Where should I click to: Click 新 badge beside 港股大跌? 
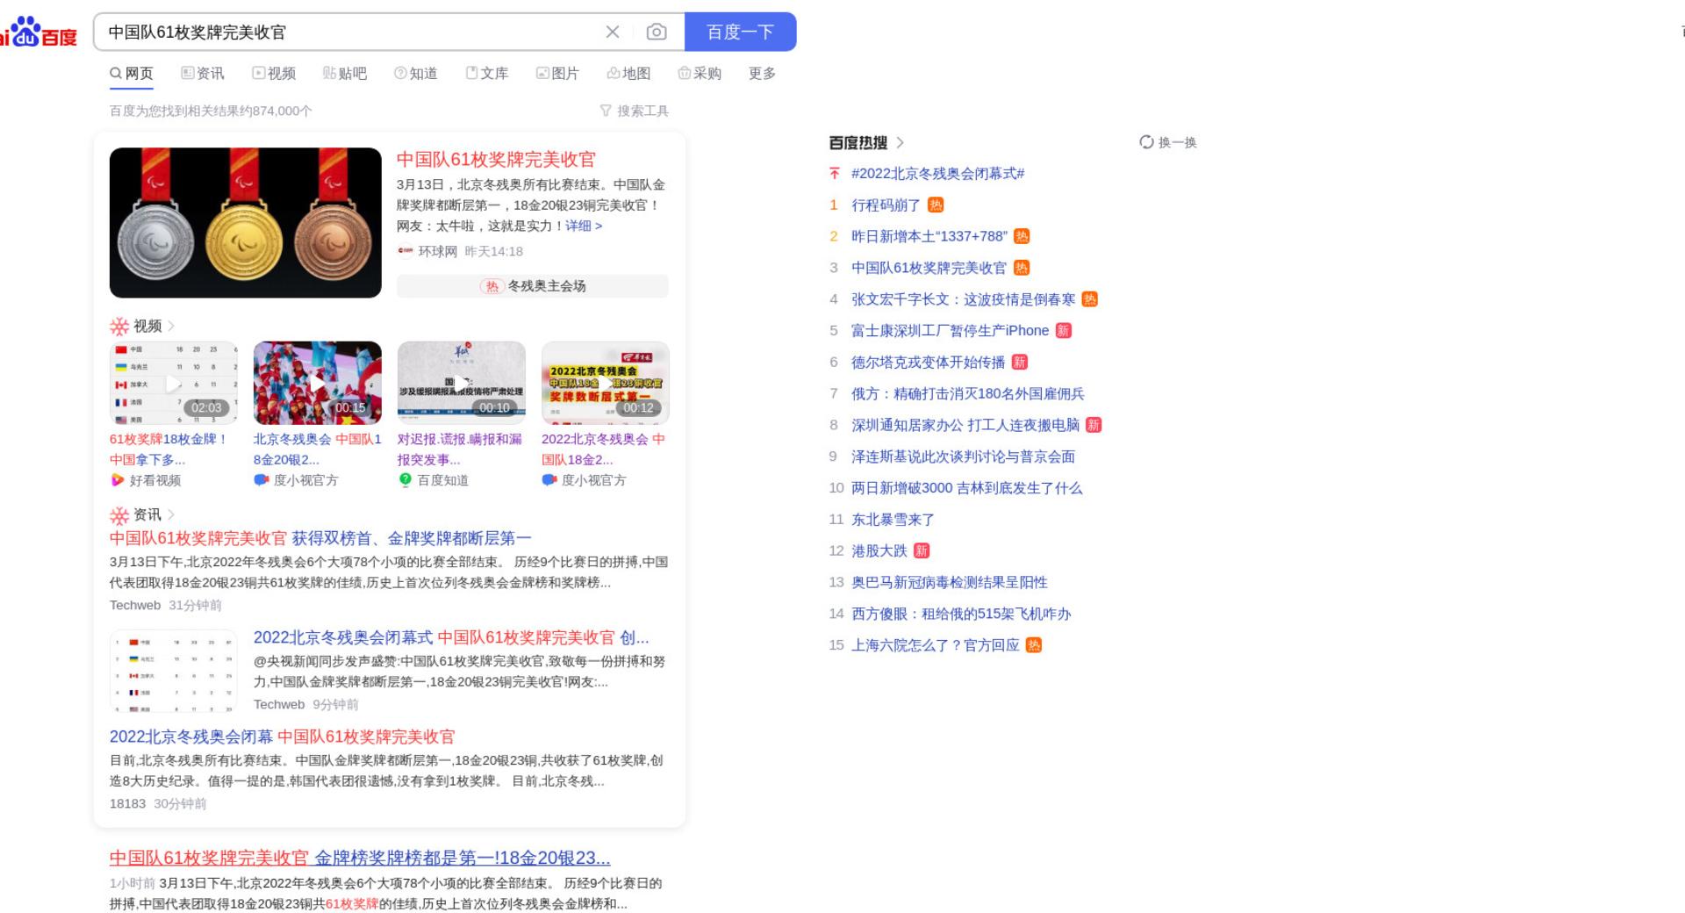pyautogui.click(x=921, y=551)
